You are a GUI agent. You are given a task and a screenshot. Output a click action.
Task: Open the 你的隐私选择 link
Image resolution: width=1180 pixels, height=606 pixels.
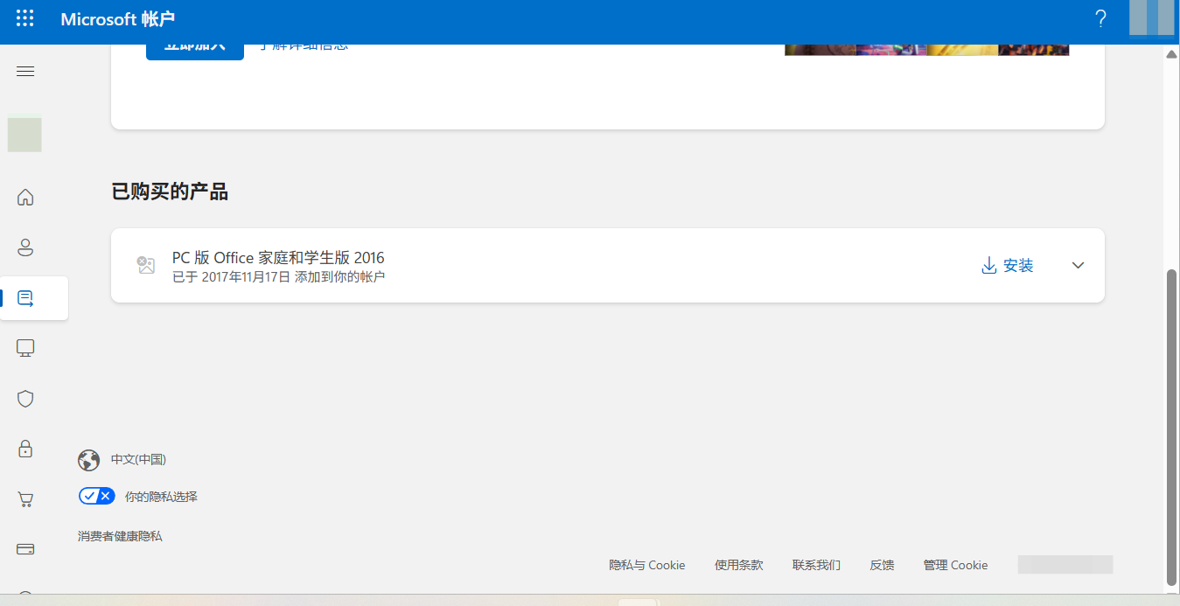tap(161, 497)
